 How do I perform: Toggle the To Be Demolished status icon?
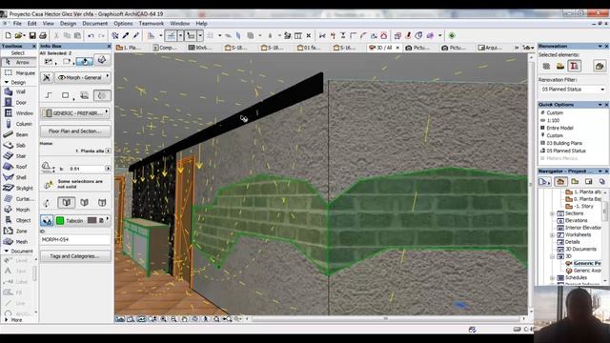[560, 66]
